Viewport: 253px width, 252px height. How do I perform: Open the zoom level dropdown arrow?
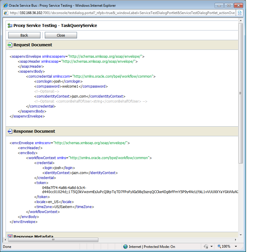[236, 246]
